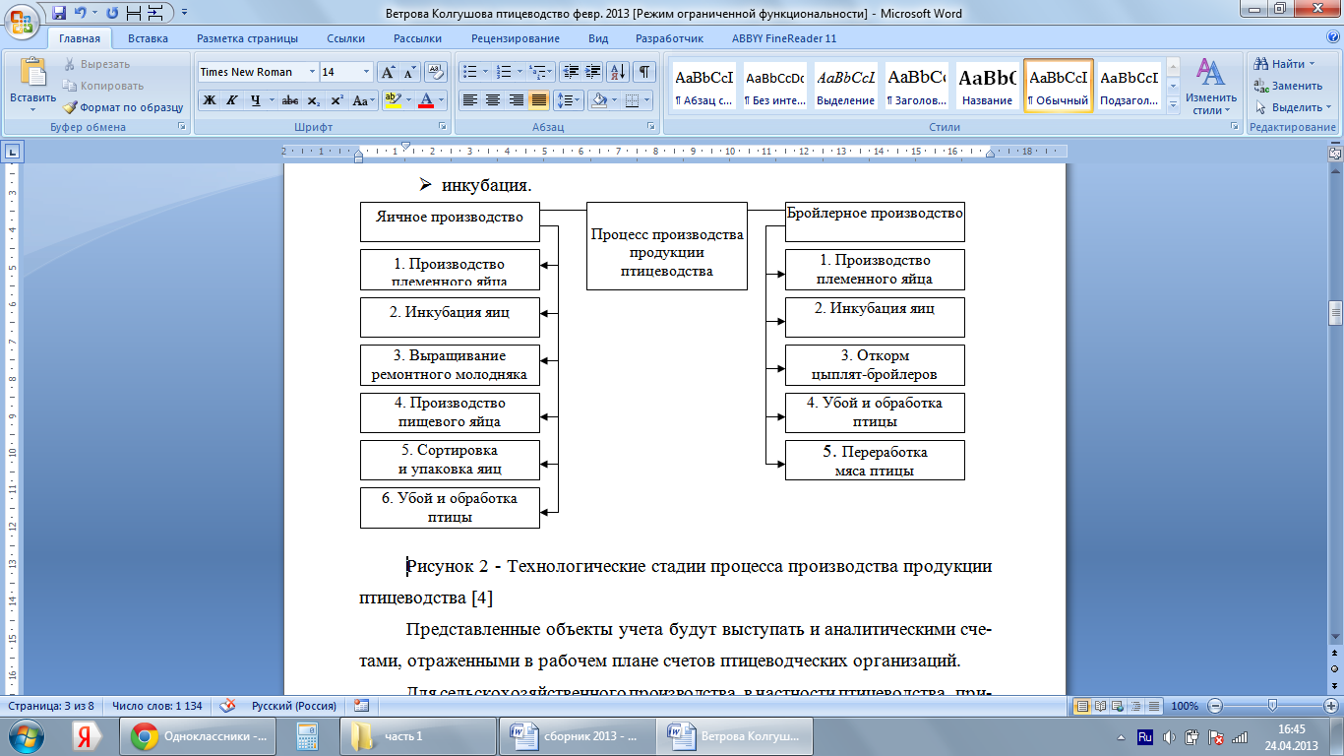Click the Increase Indent icon
This screenshot has height=756, width=1344.
click(x=593, y=72)
